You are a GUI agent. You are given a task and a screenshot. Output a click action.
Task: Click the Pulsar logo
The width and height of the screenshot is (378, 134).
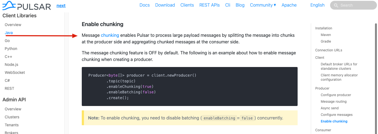27,6
